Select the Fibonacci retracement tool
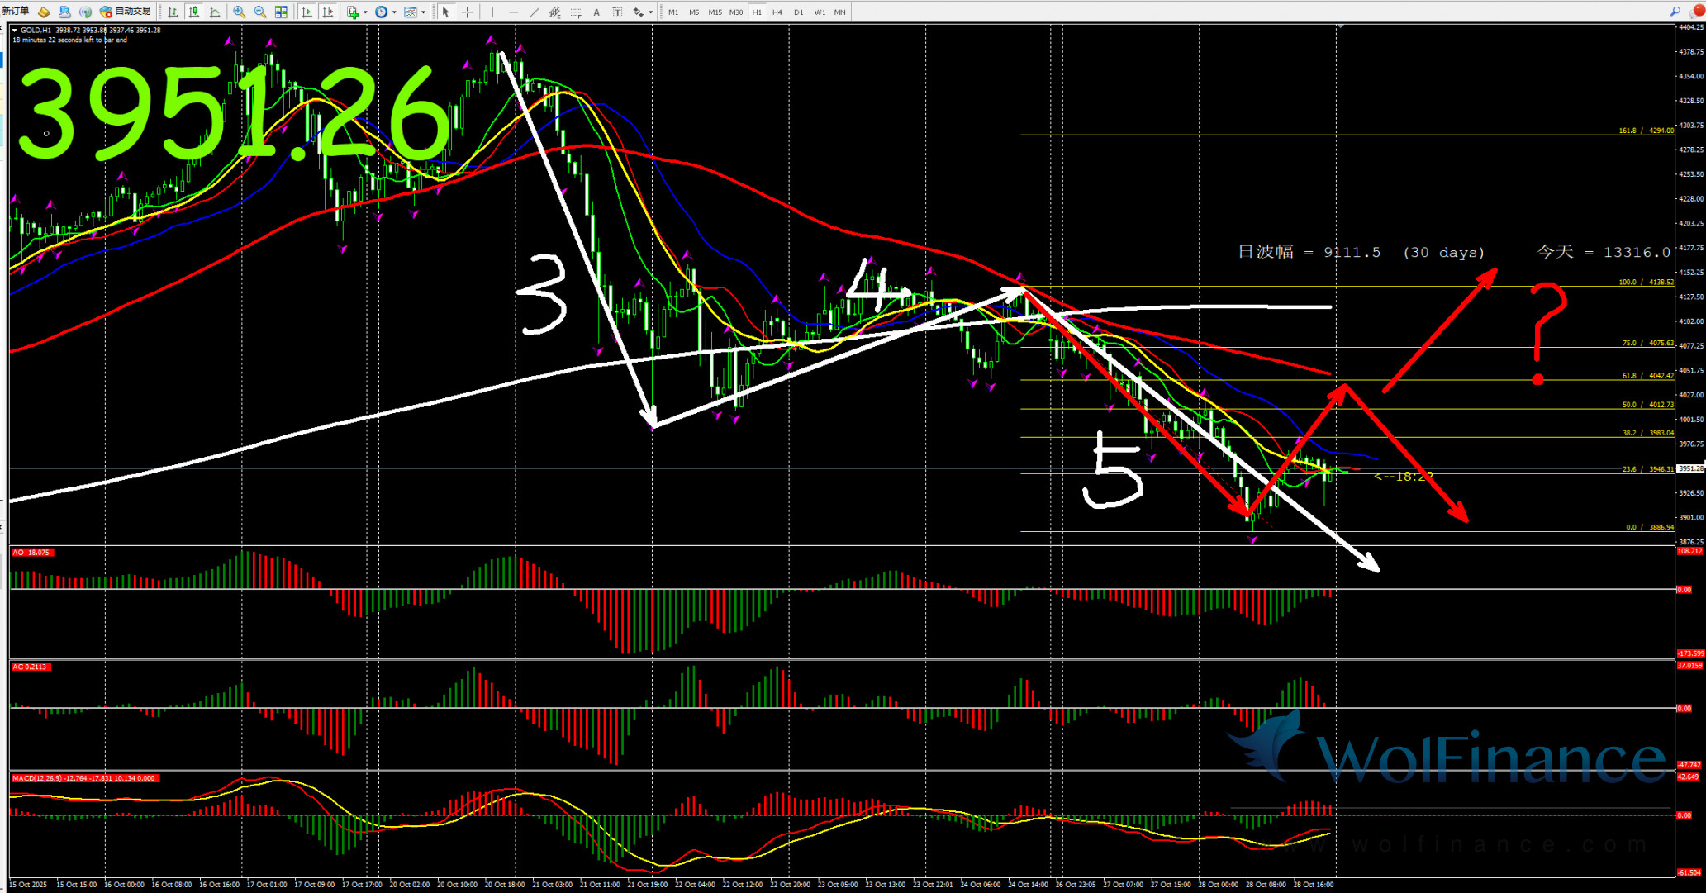1706x893 pixels. (x=576, y=12)
